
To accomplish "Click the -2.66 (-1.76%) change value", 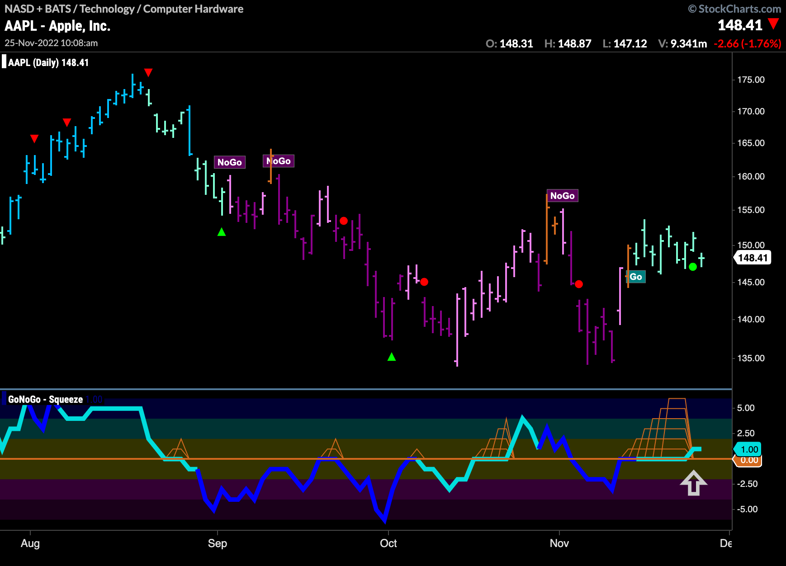I will tap(748, 44).
